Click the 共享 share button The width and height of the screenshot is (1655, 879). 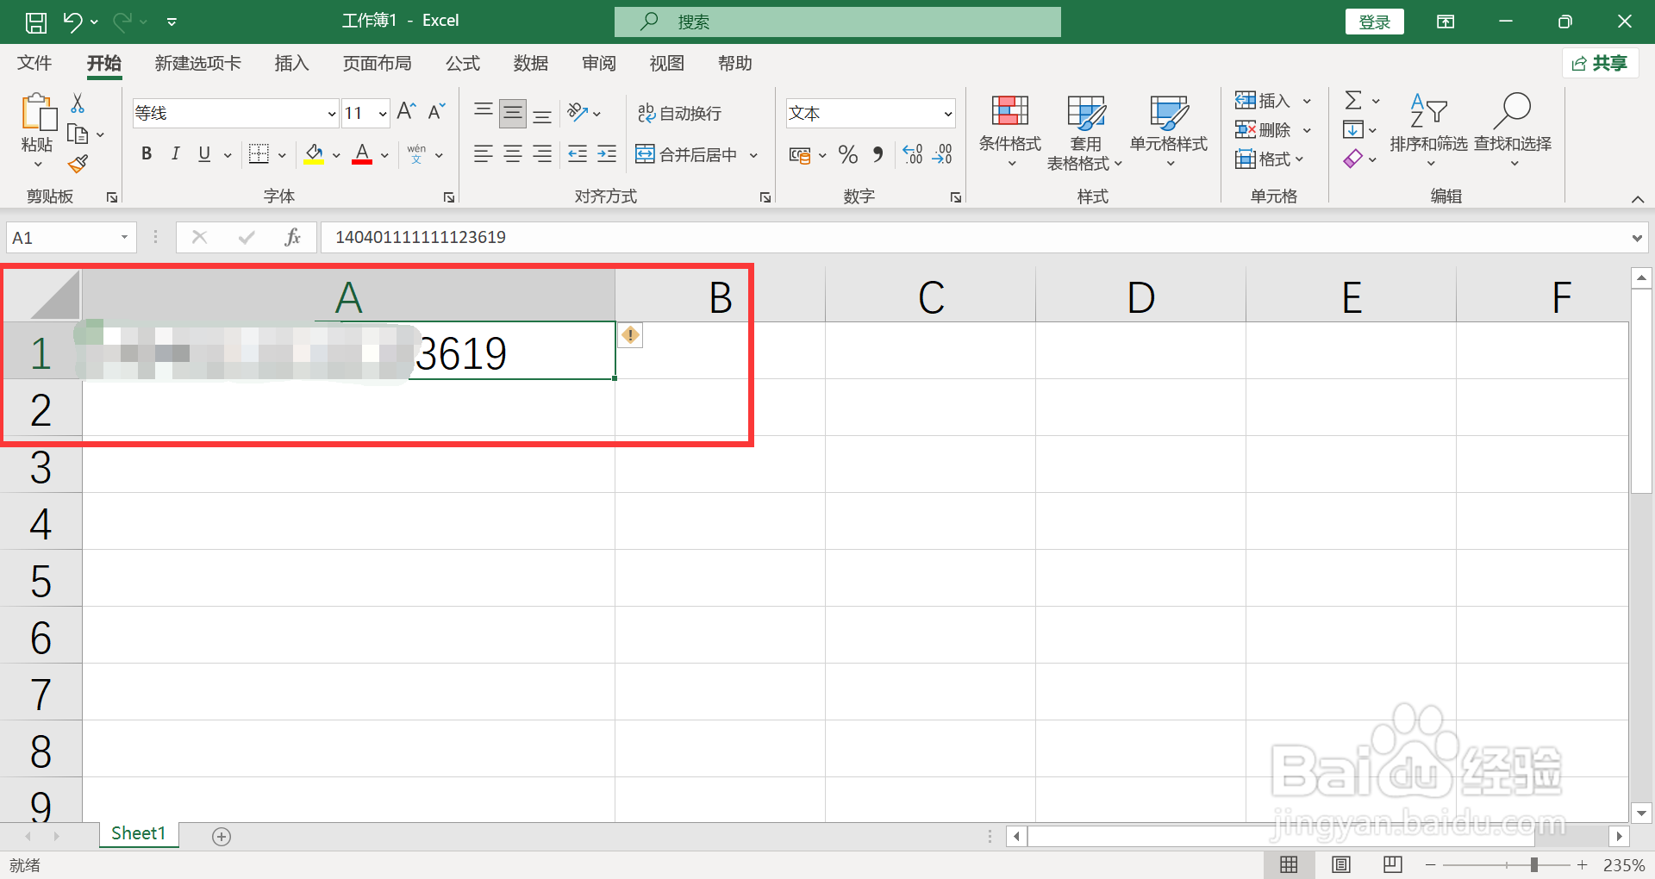(1601, 63)
